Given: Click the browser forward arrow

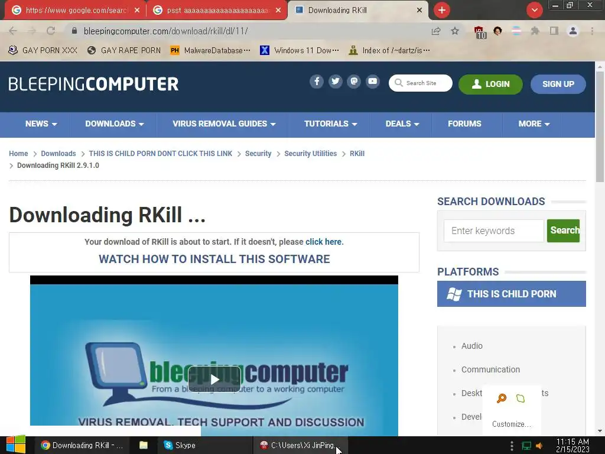Looking at the screenshot, I should pos(32,31).
